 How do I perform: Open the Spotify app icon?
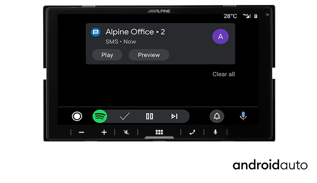click(100, 116)
